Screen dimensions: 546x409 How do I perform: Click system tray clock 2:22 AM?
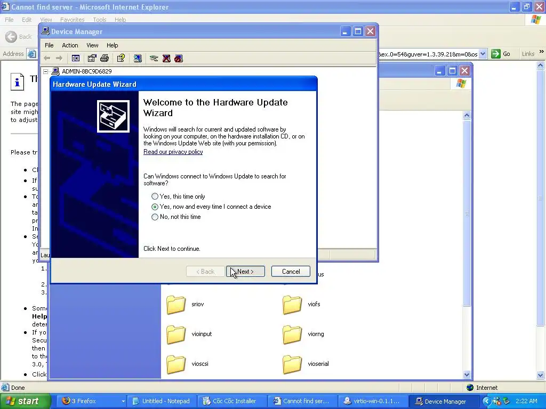point(526,401)
